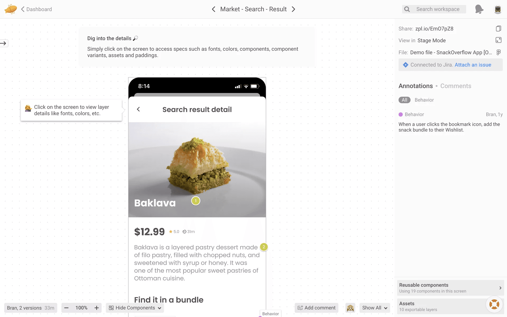Focus the Search workspace field
This screenshot has width=507, height=317.
click(x=434, y=9)
